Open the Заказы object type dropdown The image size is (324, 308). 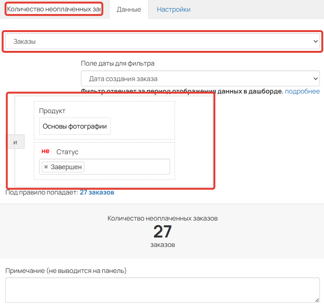click(163, 41)
